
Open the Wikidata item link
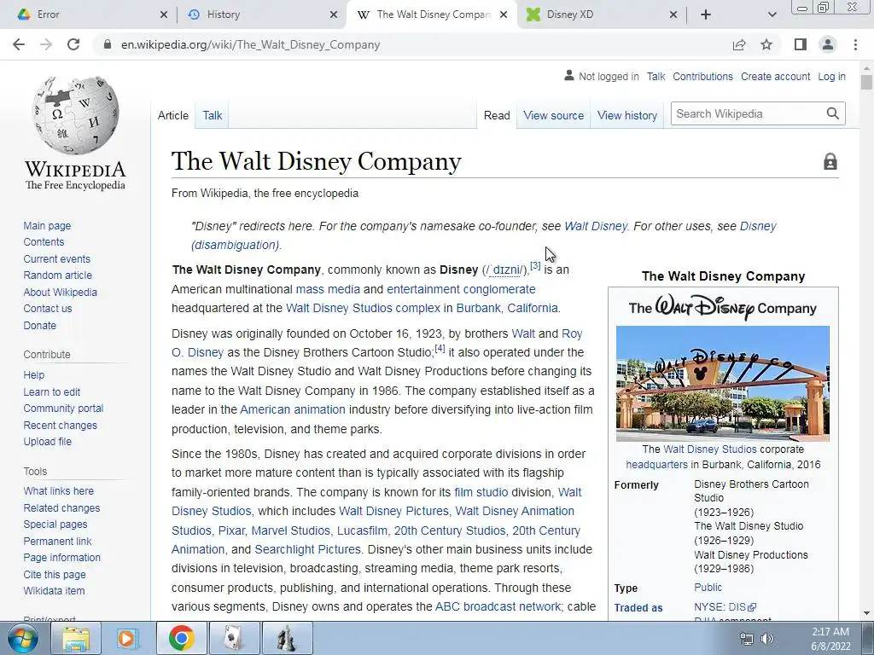[x=54, y=591]
